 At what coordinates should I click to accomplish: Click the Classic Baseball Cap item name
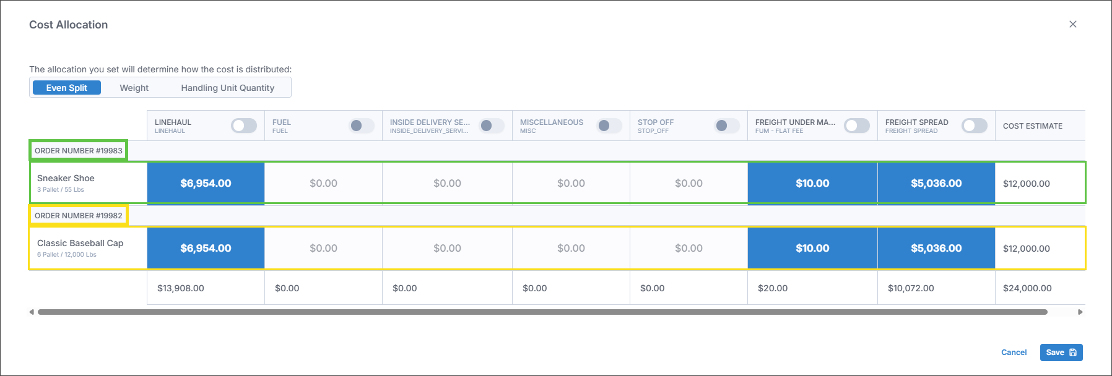point(80,243)
